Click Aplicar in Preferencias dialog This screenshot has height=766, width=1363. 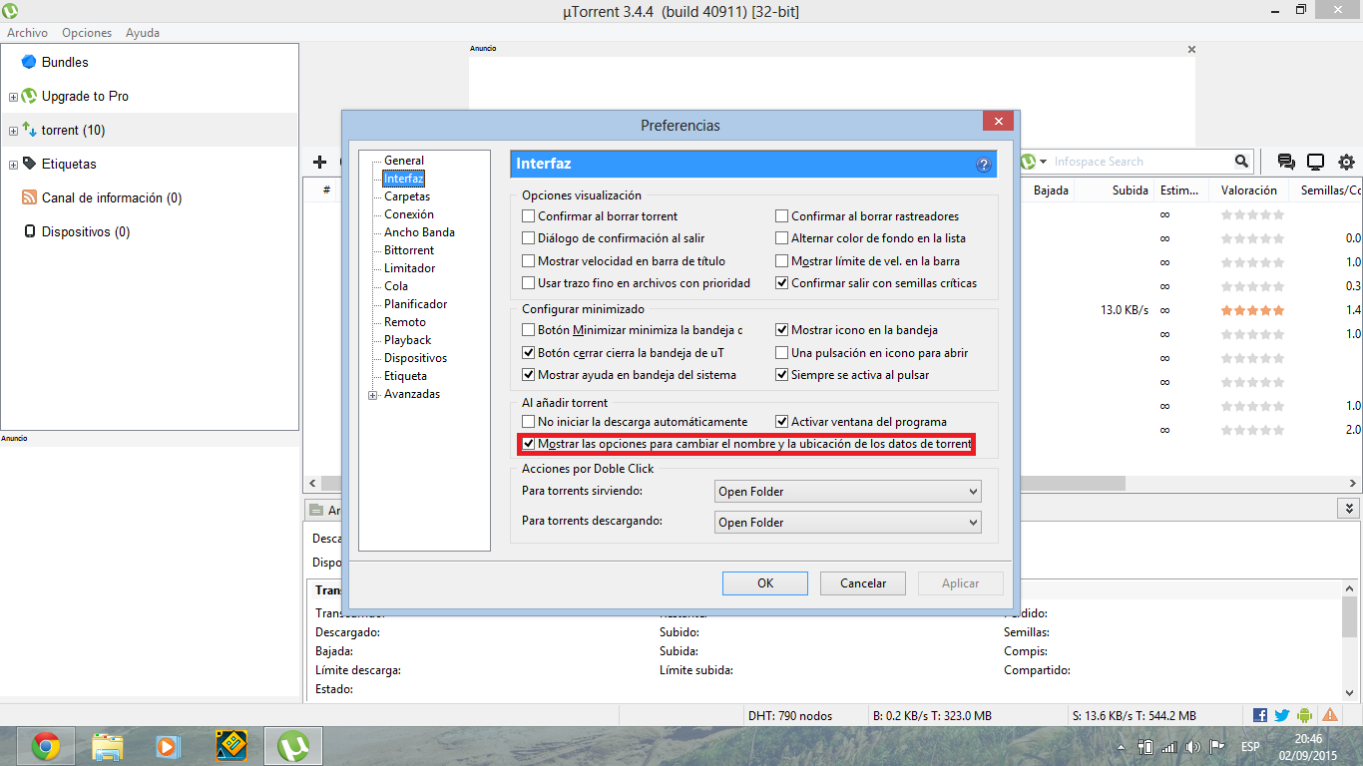(x=961, y=583)
